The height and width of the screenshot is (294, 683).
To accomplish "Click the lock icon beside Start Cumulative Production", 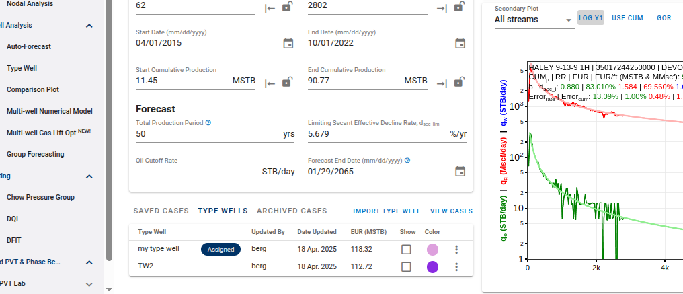I will (287, 82).
